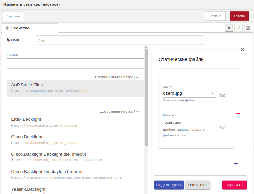Click link icon beside template field
The width and height of the screenshot is (254, 194).
(x=222, y=127)
